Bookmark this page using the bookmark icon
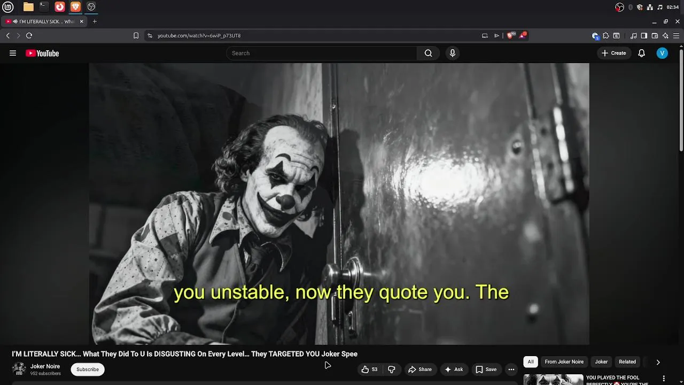This screenshot has height=385, width=684. (136, 35)
